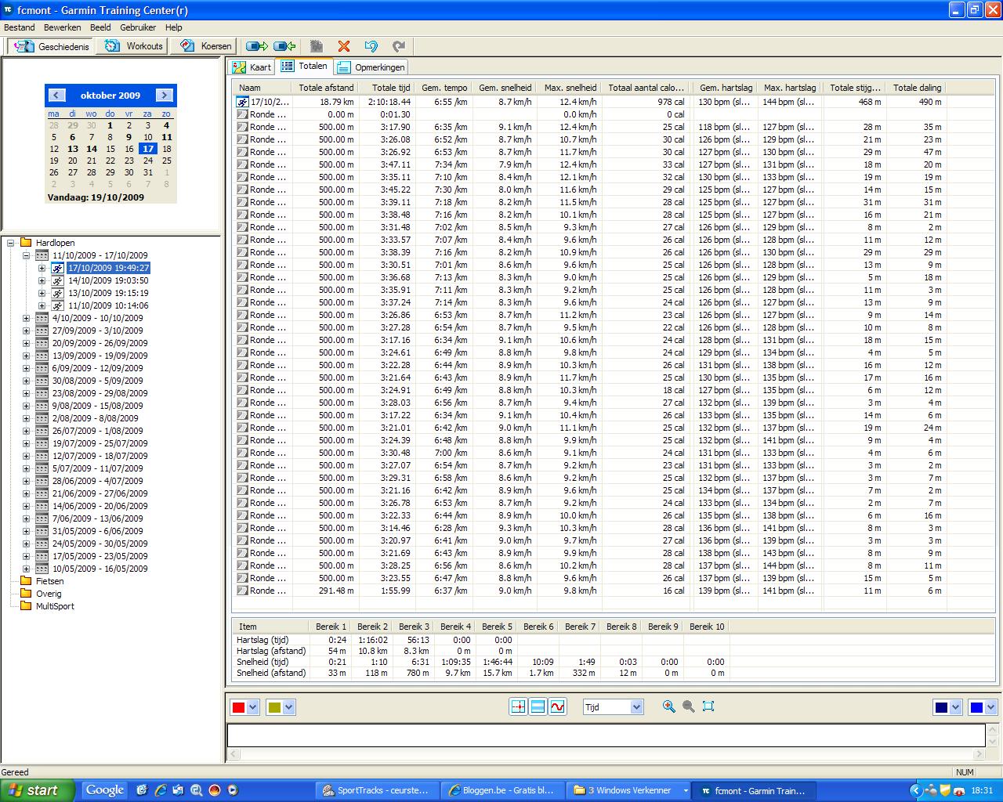Click the runner icon of 14/10/2009 activity
The image size is (1003, 802).
[57, 280]
